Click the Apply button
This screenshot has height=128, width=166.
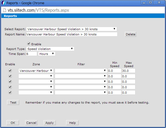coord(49,123)
